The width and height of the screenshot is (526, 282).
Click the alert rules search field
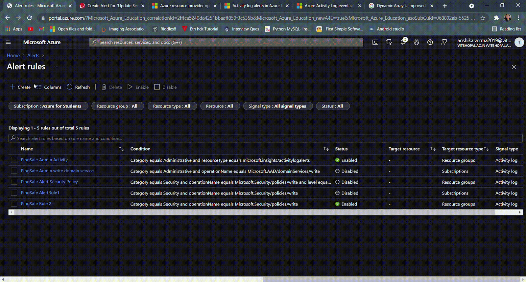click(x=263, y=138)
